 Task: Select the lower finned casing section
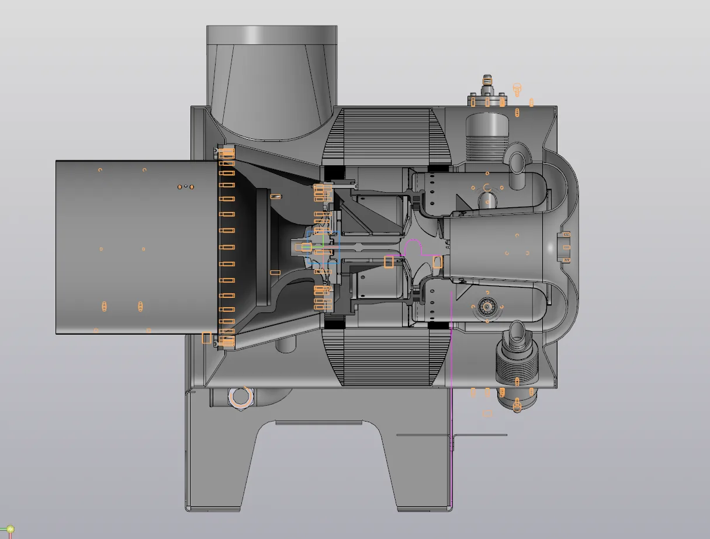coord(386,357)
